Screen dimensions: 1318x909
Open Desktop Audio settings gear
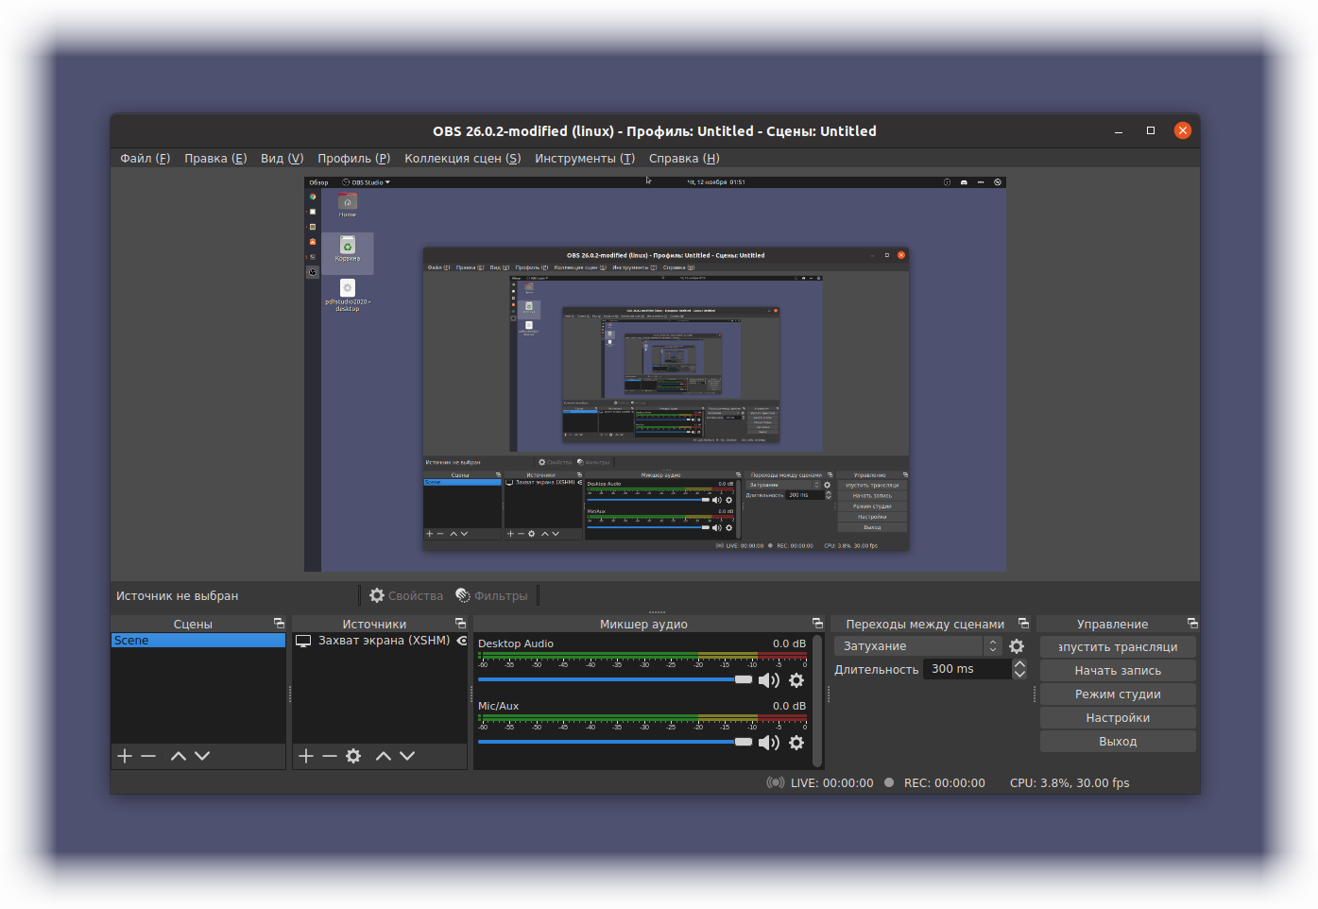pyautogui.click(x=796, y=680)
